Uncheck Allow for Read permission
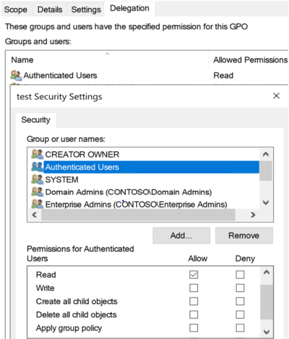Screen dimensions: 289x339 [x=194, y=274]
